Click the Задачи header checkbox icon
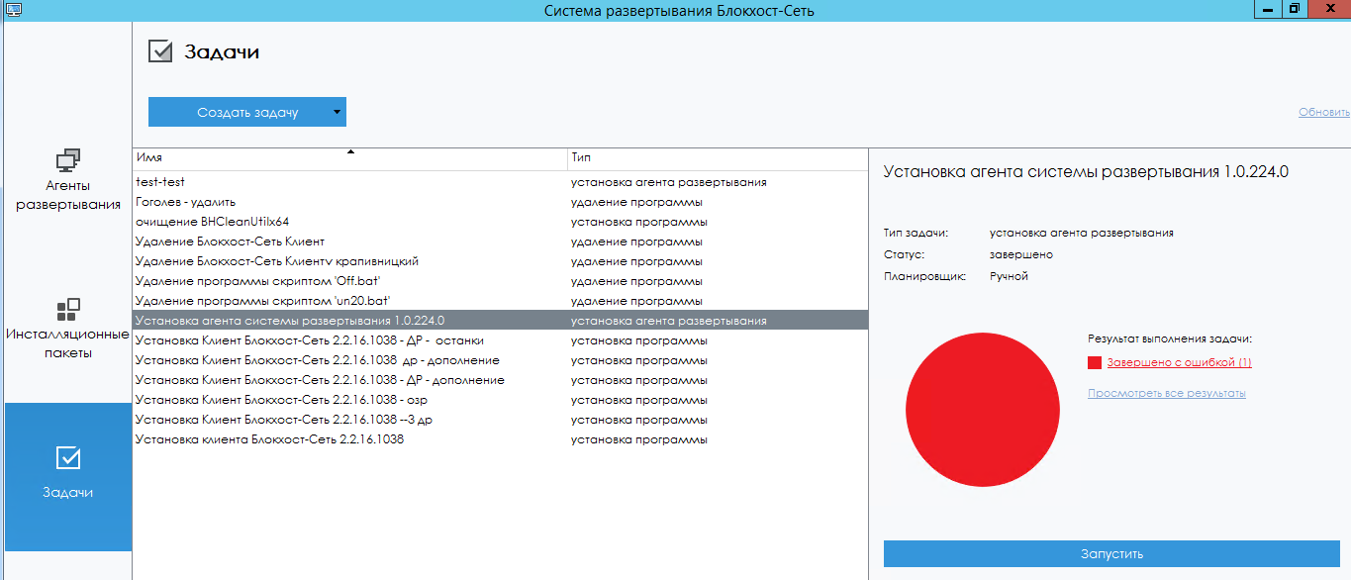This screenshot has width=1351, height=580. 160,50
